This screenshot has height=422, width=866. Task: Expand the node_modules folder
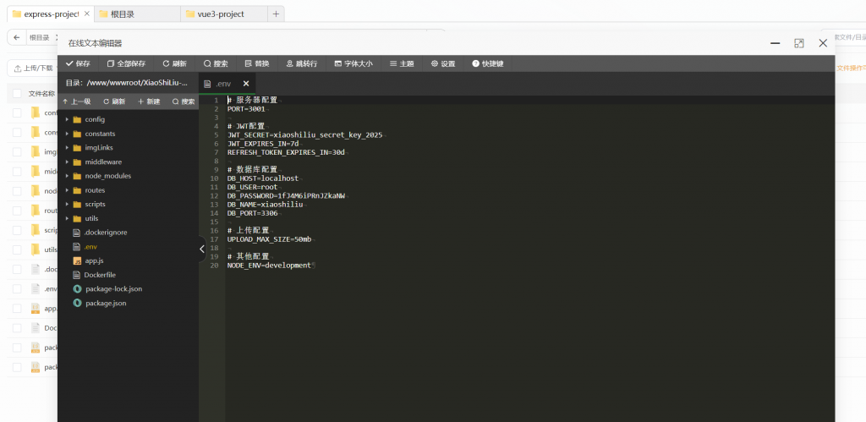(x=67, y=176)
